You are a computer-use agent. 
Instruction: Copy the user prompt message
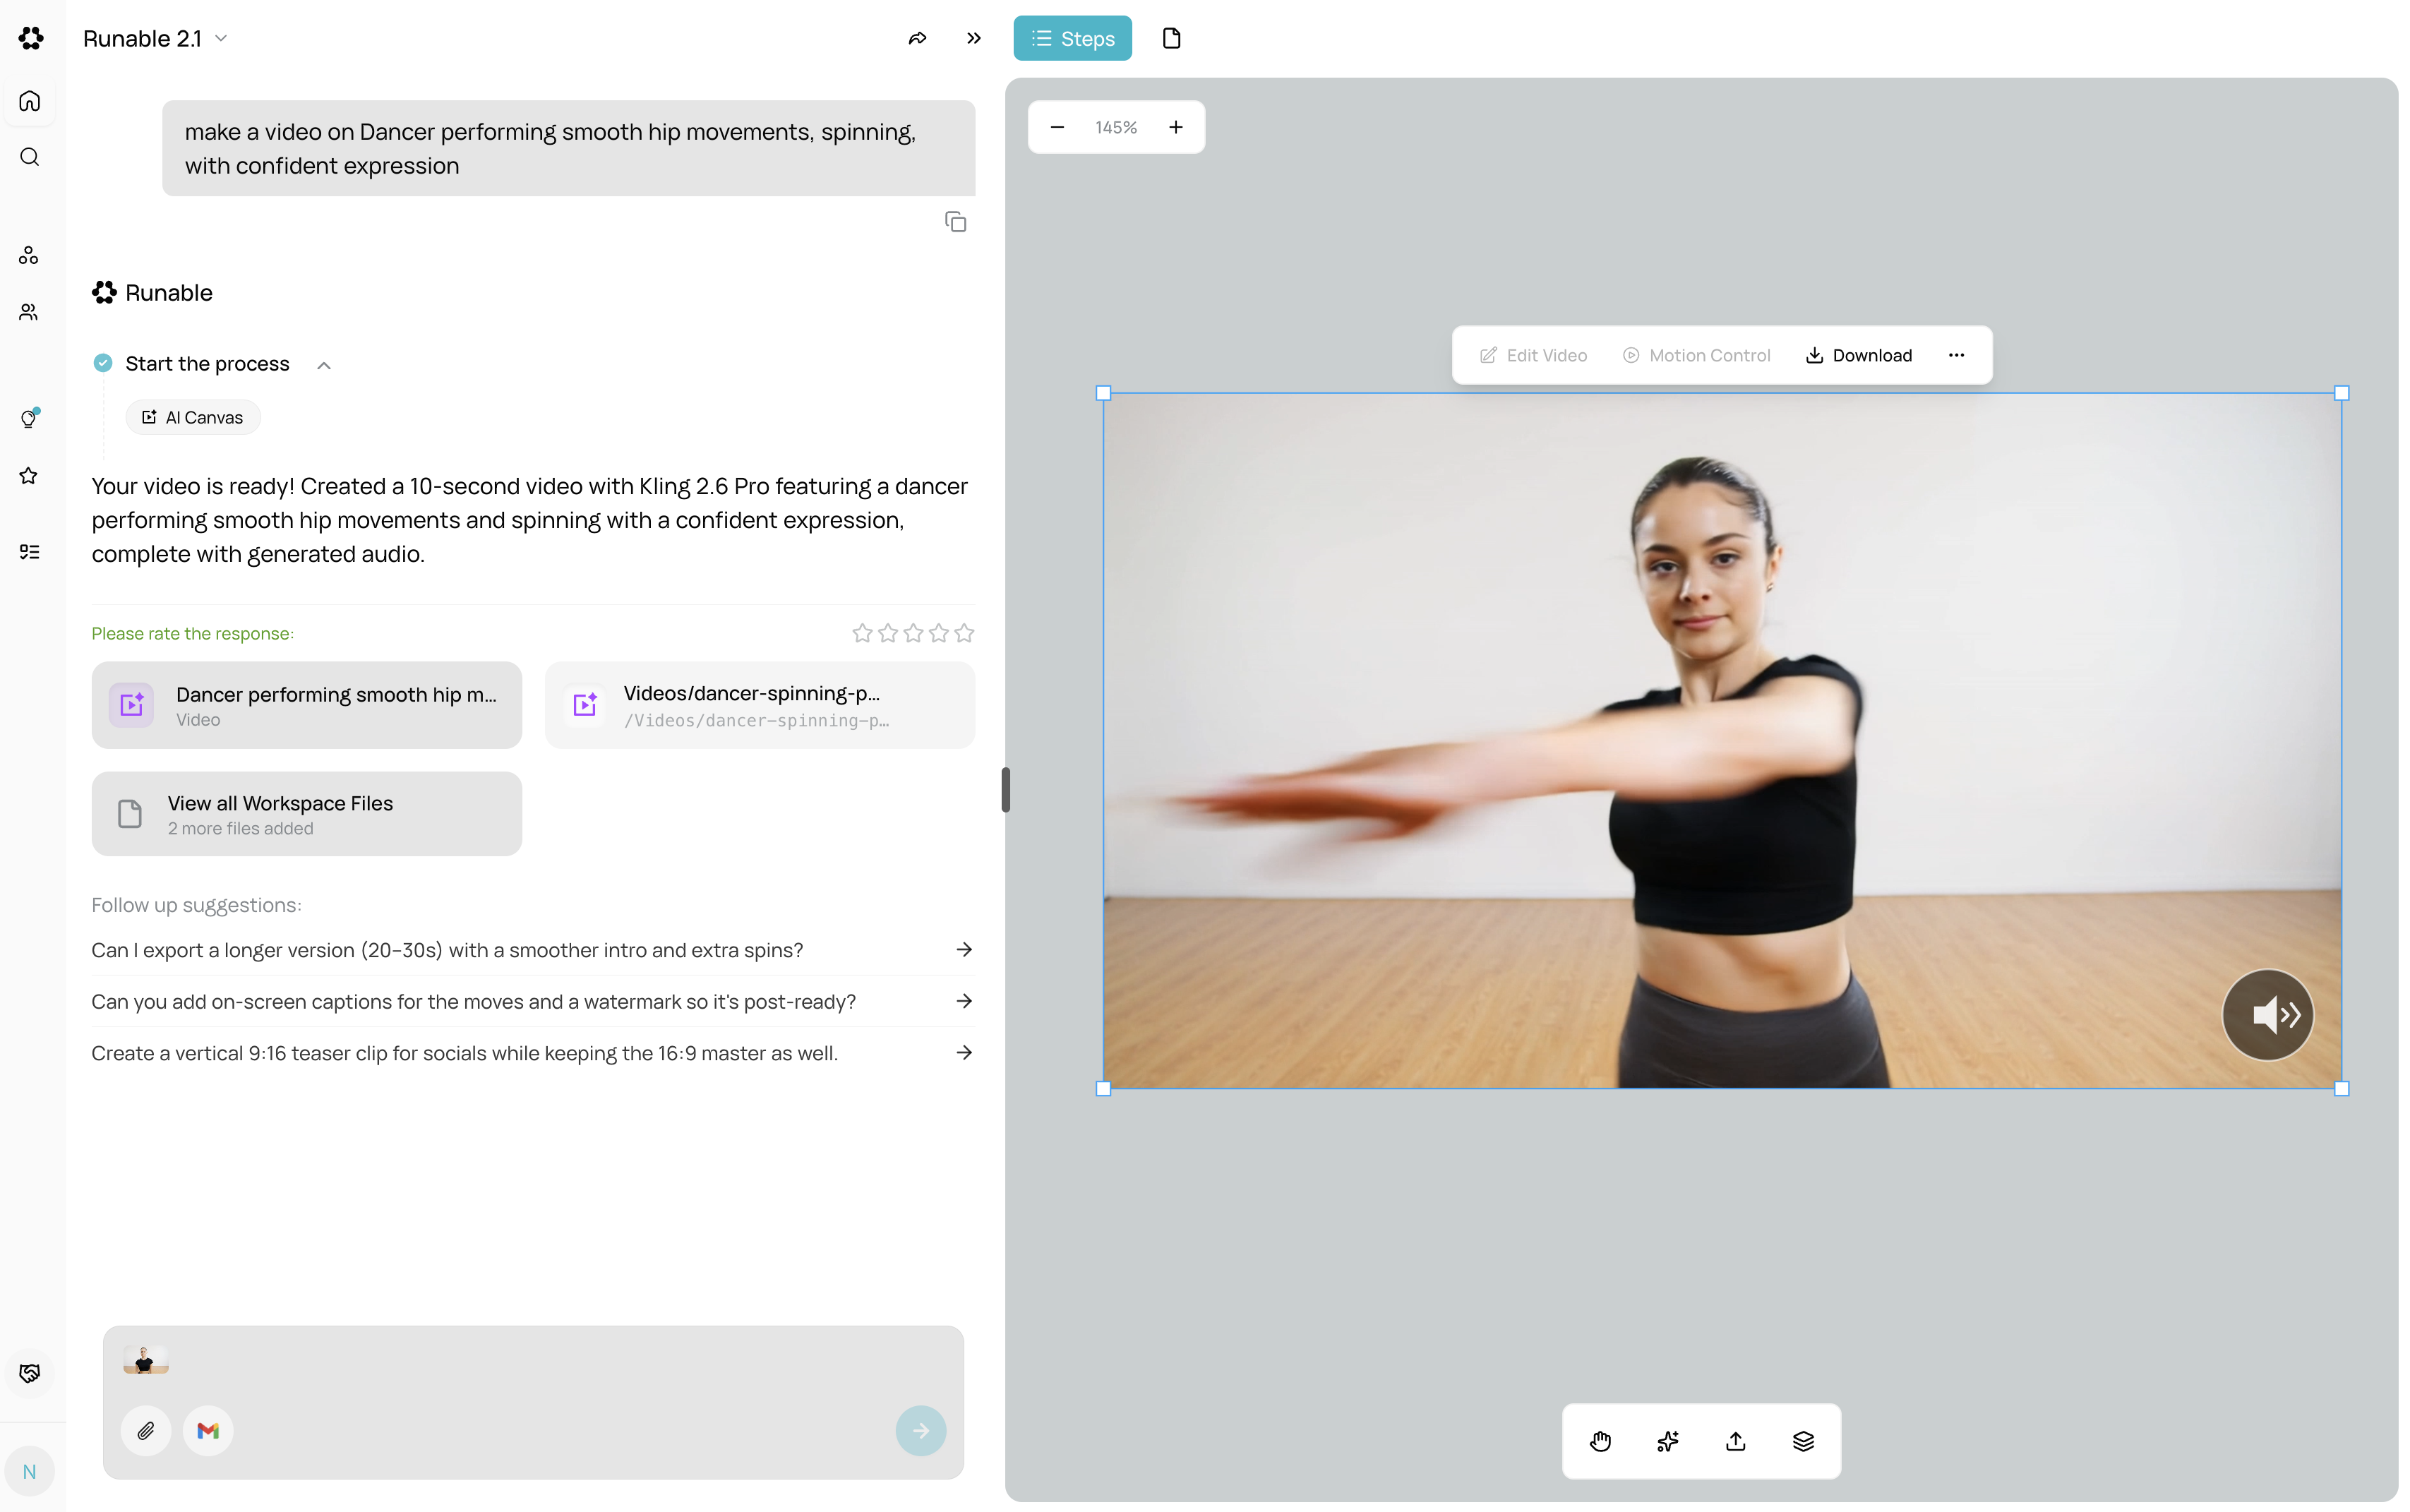click(955, 222)
